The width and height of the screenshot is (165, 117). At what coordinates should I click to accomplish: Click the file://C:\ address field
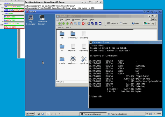click(x=72, y=82)
